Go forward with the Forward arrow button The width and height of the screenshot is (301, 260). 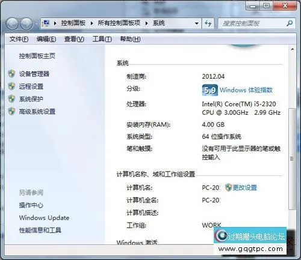(26, 24)
